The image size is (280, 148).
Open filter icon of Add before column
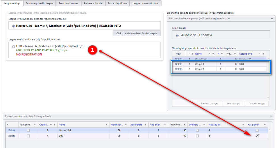pos(145,125)
